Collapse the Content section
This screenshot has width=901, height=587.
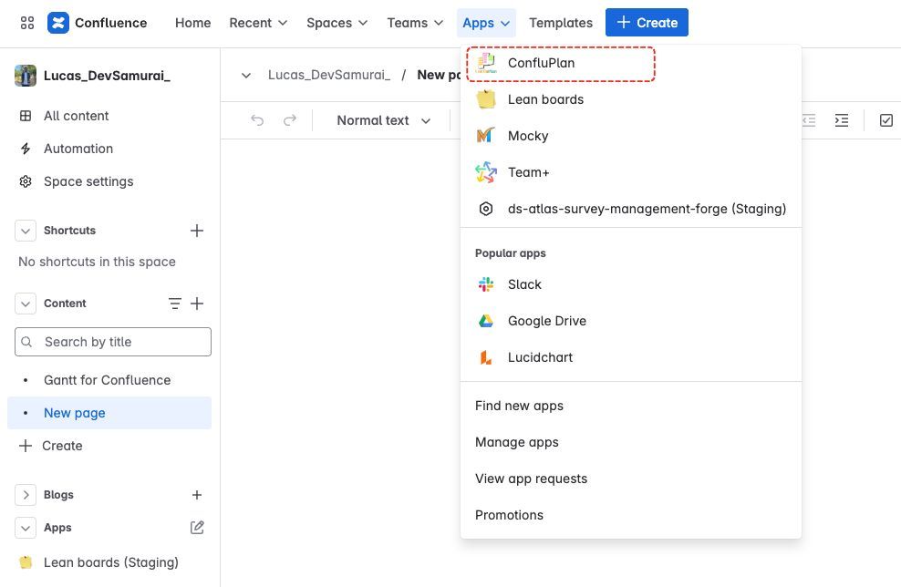[26, 304]
